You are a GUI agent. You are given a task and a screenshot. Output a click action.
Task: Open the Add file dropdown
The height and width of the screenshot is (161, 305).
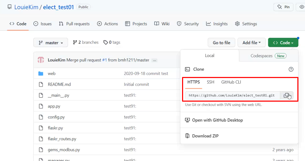(x=251, y=42)
